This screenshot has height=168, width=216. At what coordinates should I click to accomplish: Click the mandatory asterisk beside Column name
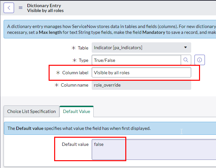[x=57, y=85]
